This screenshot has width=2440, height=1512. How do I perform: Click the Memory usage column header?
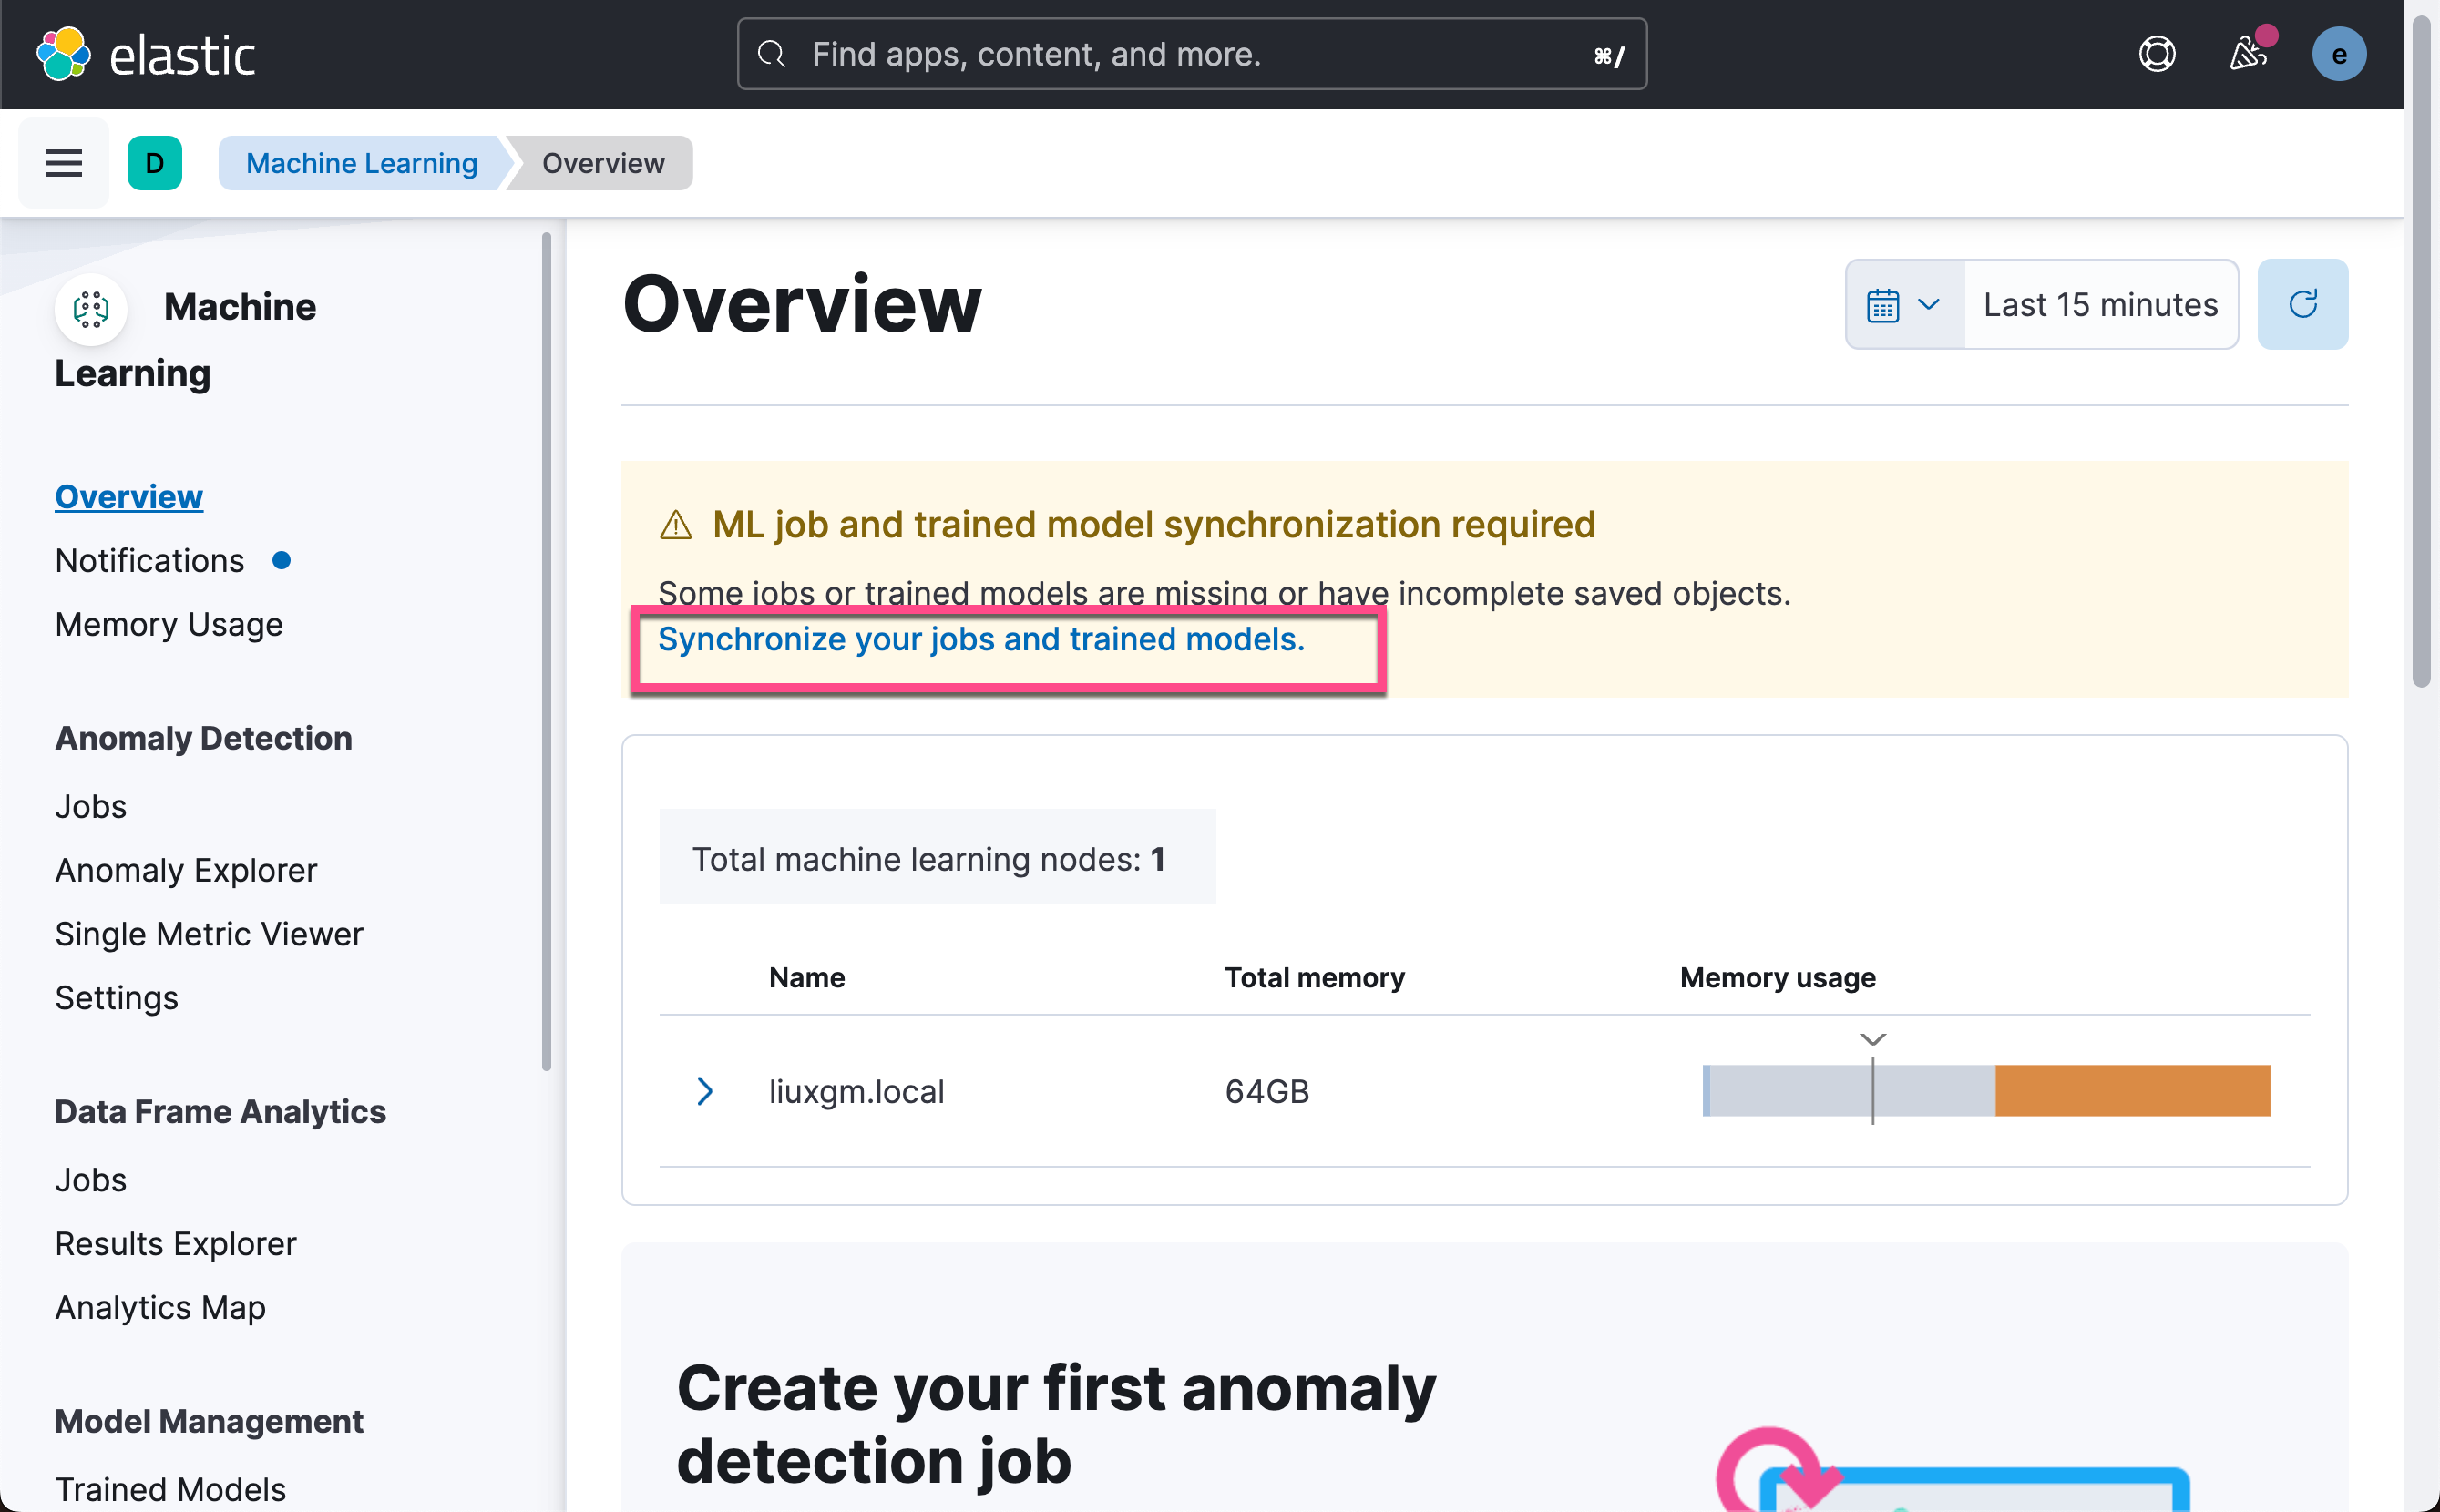[1777, 977]
